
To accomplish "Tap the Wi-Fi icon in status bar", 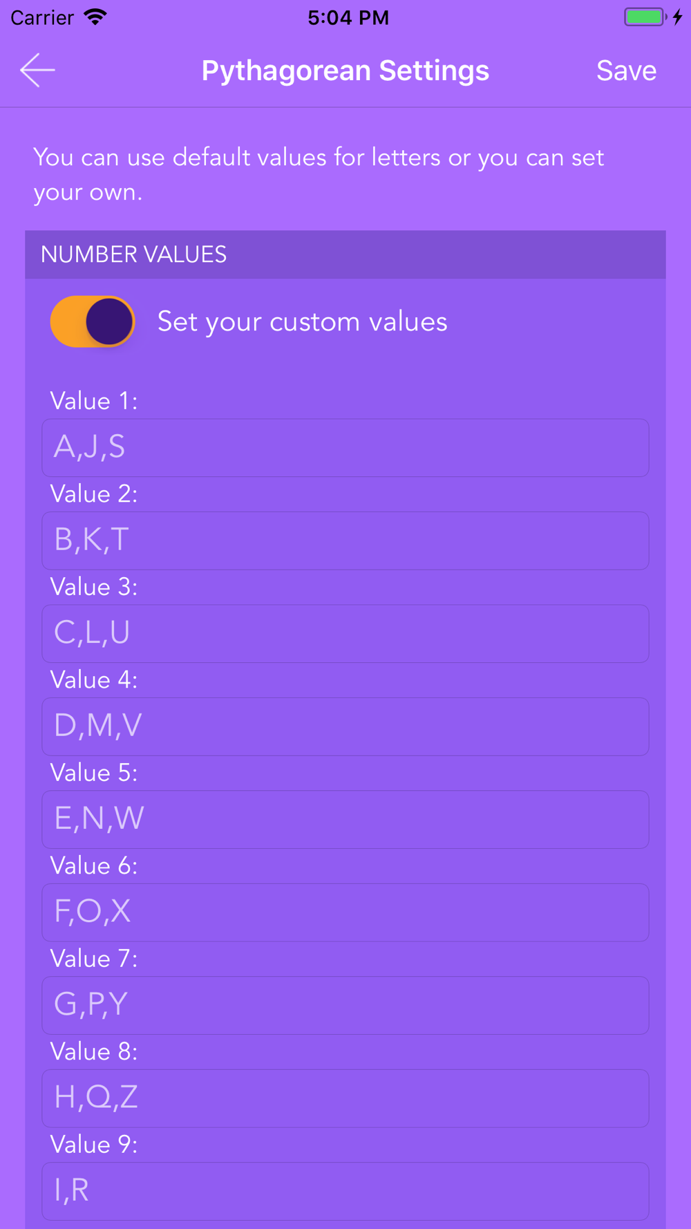I will click(95, 17).
